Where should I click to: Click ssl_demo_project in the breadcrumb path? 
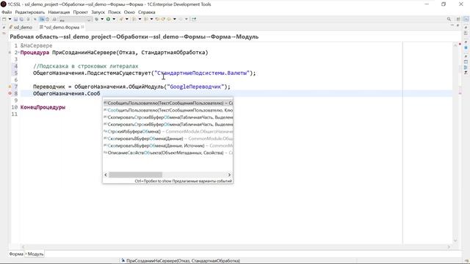[x=87, y=37]
